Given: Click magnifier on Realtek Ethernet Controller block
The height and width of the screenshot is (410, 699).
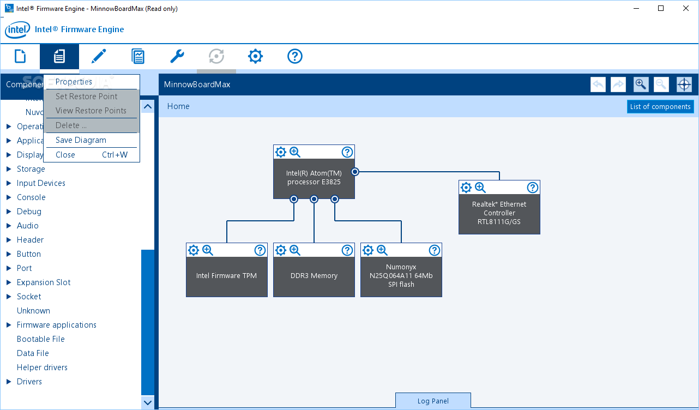Looking at the screenshot, I should (x=480, y=188).
